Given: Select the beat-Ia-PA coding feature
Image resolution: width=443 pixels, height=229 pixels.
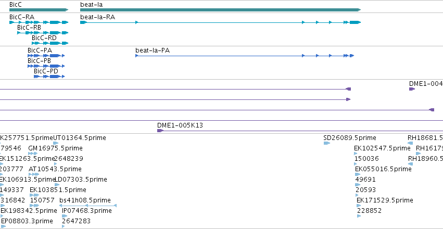Looking at the screenshot, I should coord(245,56).
